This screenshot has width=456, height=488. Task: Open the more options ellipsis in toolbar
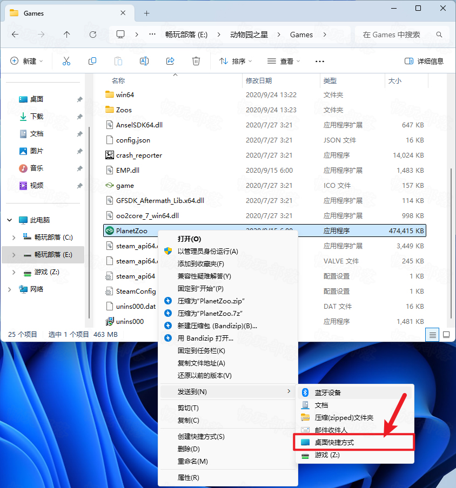pyautogui.click(x=319, y=62)
